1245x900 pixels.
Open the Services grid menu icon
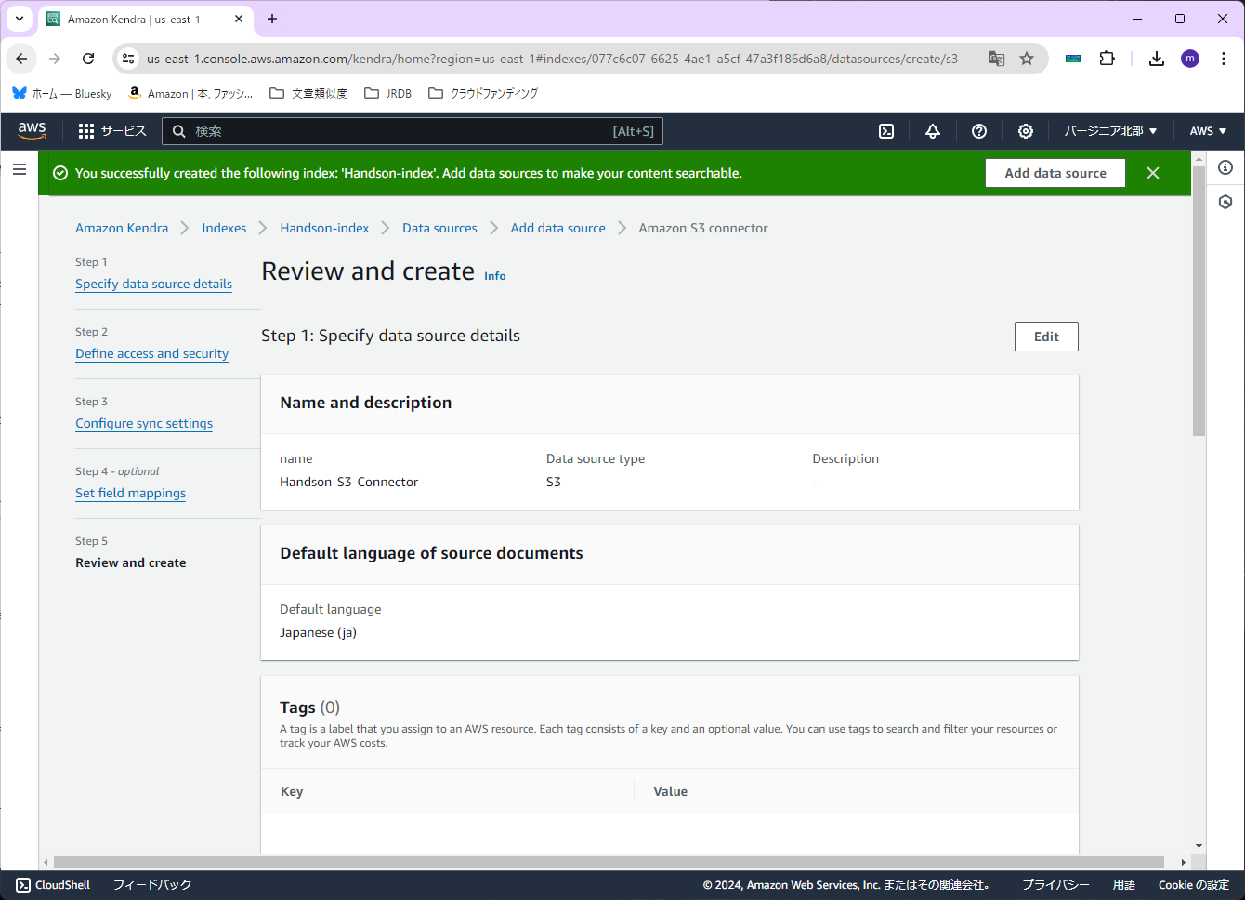pos(86,131)
